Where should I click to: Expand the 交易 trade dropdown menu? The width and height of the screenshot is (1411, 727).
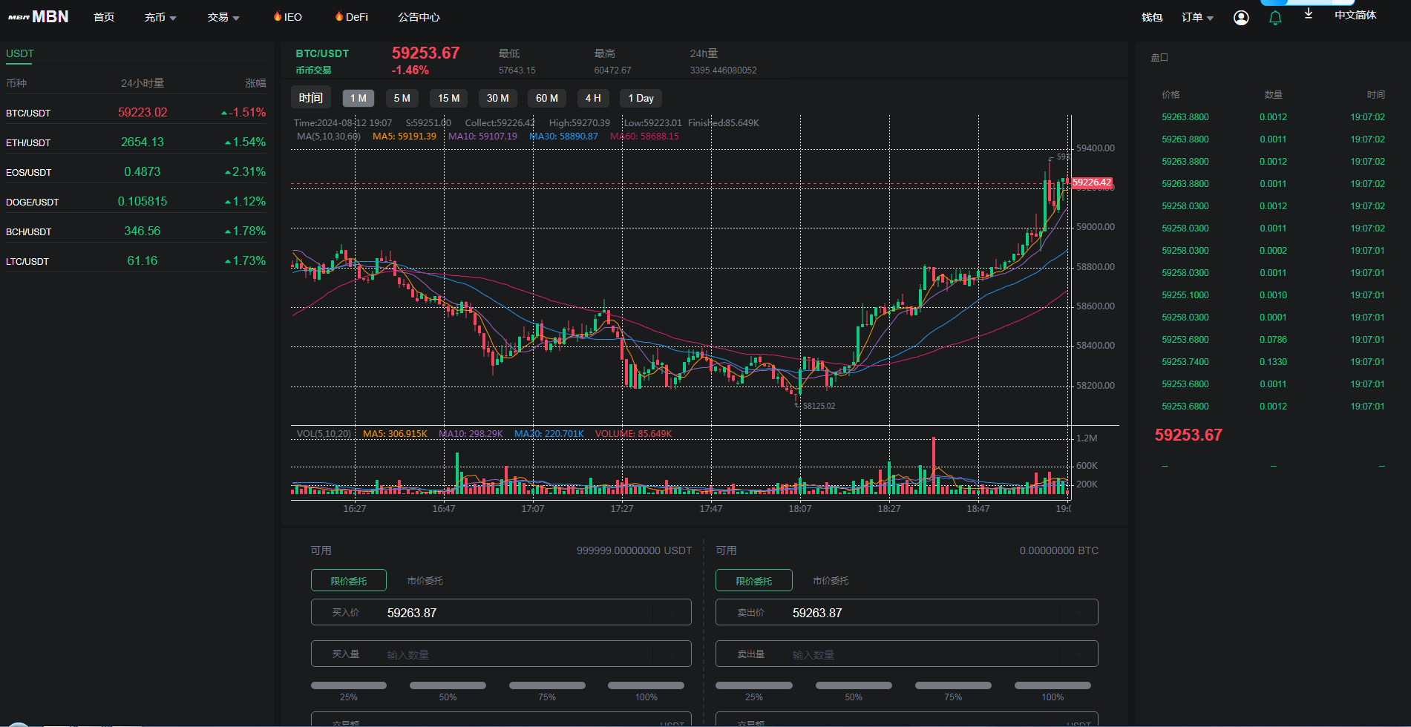[223, 17]
